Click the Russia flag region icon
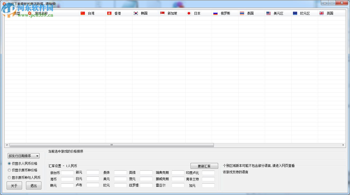Image resolution: width=350 pixels, height=195 pixels. tap(215, 13)
